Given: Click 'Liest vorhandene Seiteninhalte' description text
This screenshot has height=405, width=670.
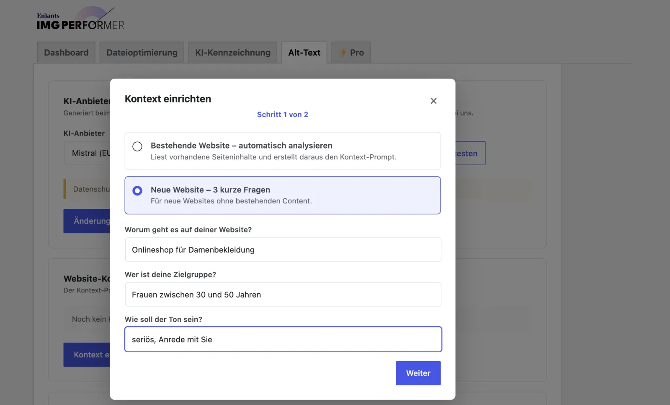Looking at the screenshot, I should point(273,157).
